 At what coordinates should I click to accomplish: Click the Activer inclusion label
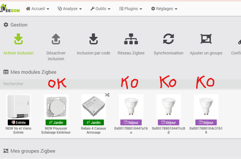coord(18,53)
